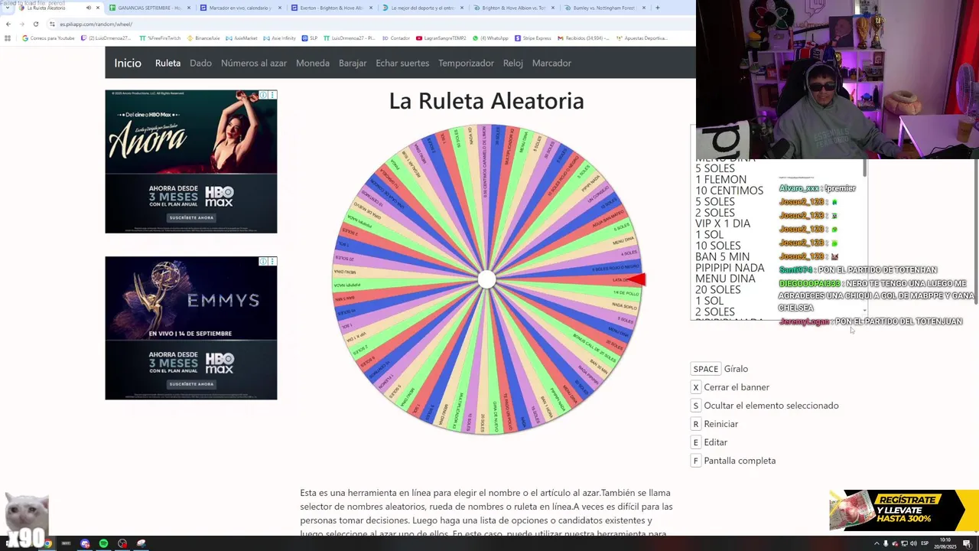Switch to Burnley vs. Nottingham Forest tab

coord(604,8)
